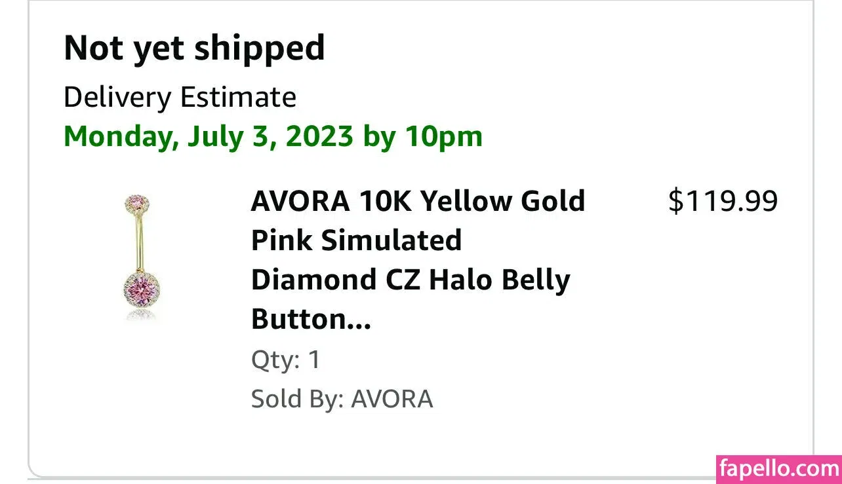
Task: Click the large pink halo gem in the image
Action: (x=140, y=288)
